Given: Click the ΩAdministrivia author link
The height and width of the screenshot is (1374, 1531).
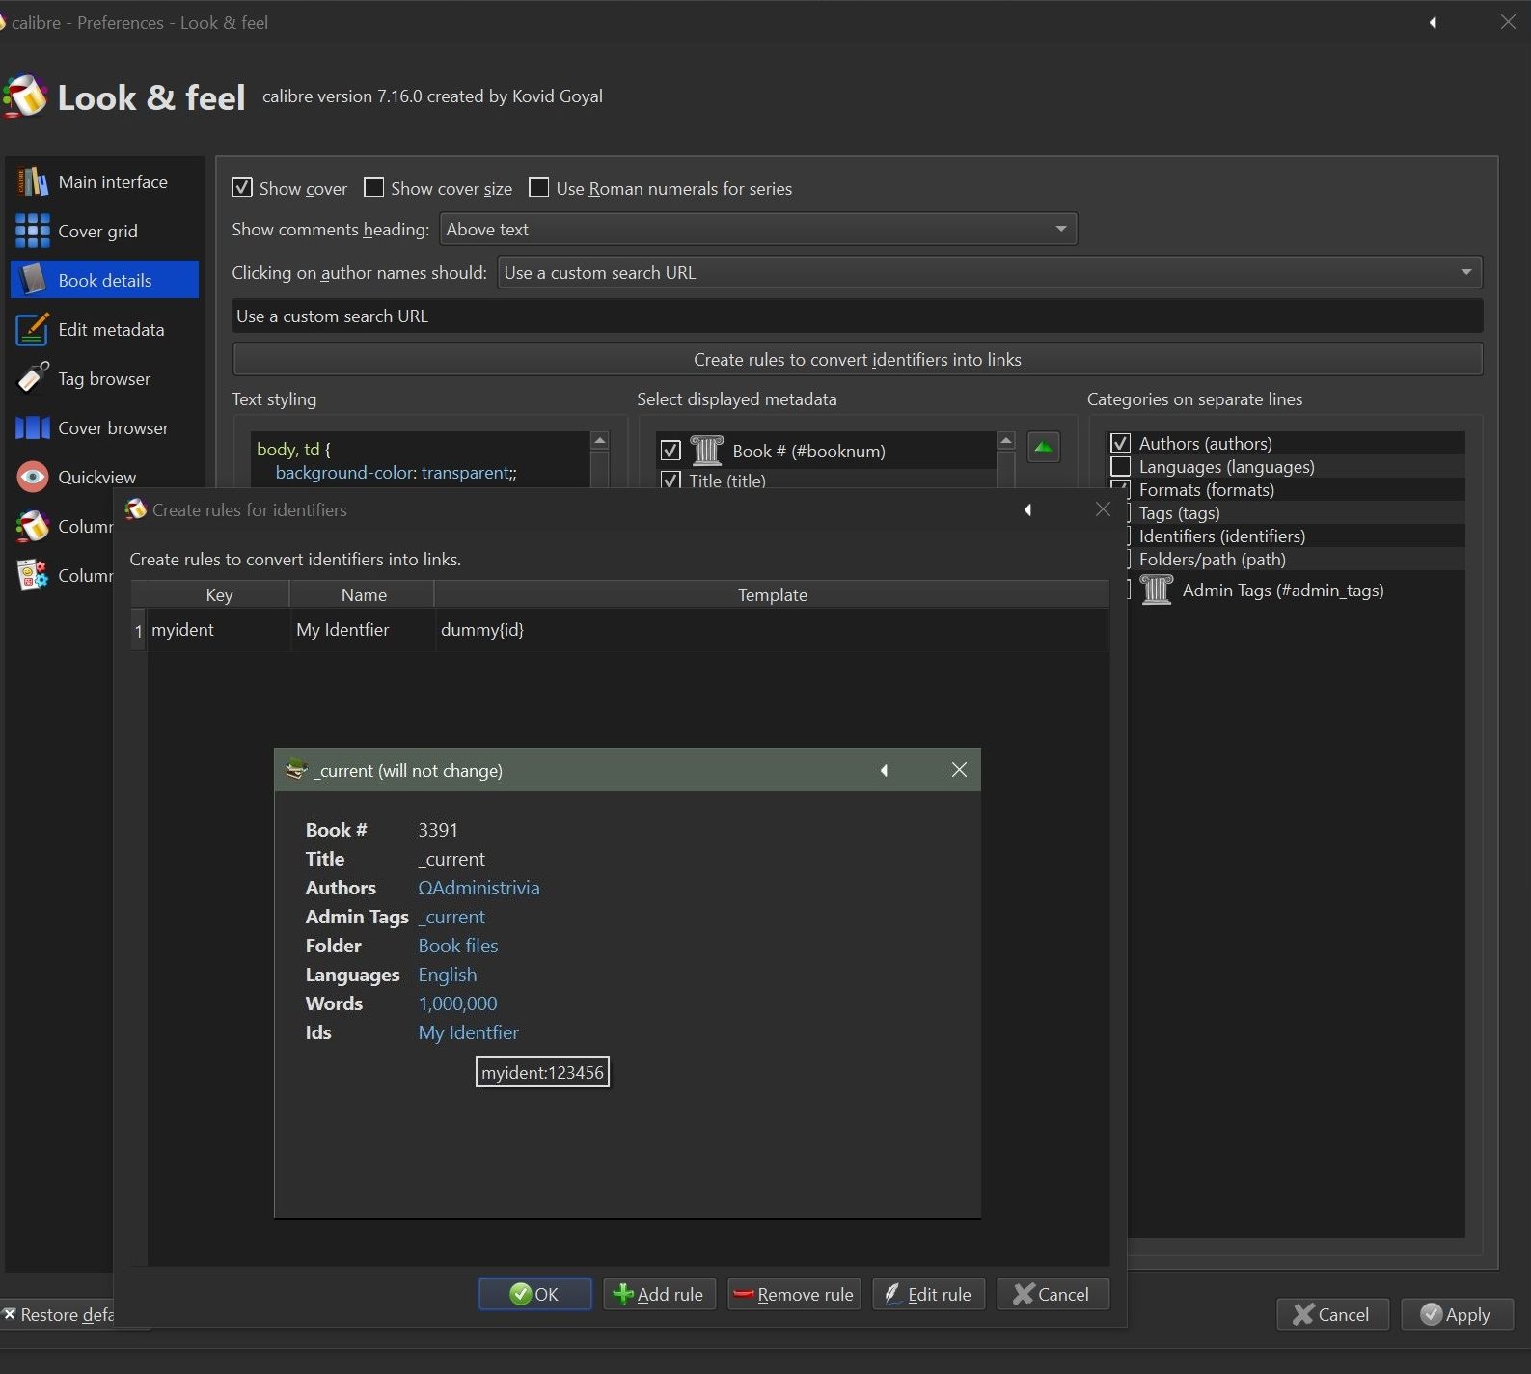Looking at the screenshot, I should tap(478, 888).
